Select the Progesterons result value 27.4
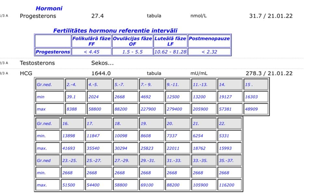The image size is (325, 193). point(97,16)
